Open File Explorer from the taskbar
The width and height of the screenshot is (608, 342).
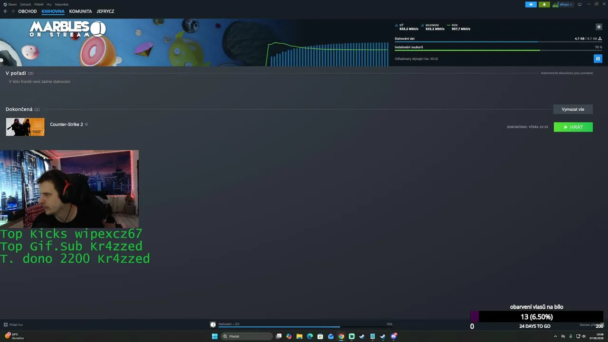(299, 336)
